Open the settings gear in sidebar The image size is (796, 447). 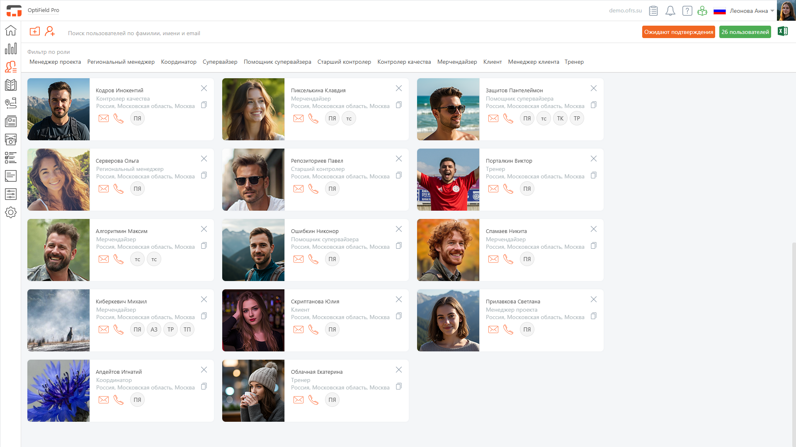(x=11, y=212)
